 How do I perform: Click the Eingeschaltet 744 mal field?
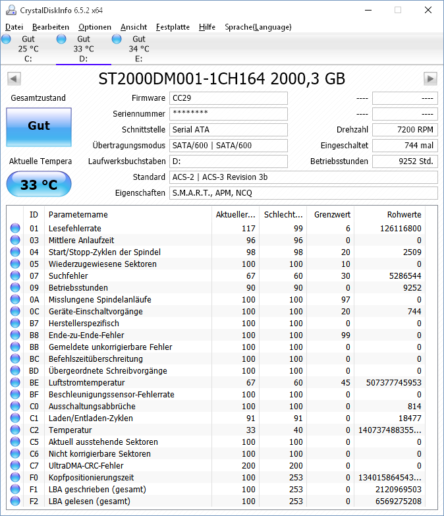click(405, 146)
